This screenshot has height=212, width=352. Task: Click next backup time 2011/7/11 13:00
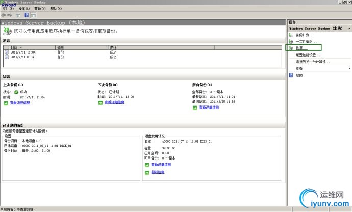(121, 97)
